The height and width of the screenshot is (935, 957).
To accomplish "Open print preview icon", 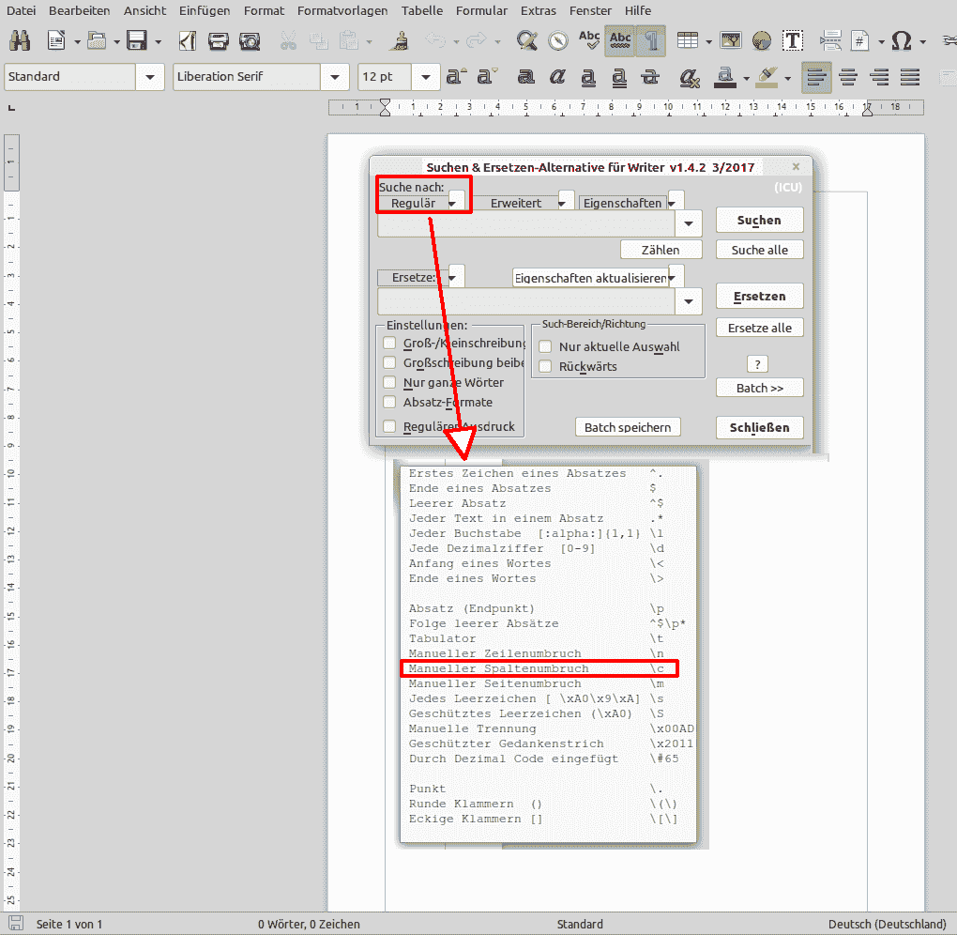I will pos(250,41).
